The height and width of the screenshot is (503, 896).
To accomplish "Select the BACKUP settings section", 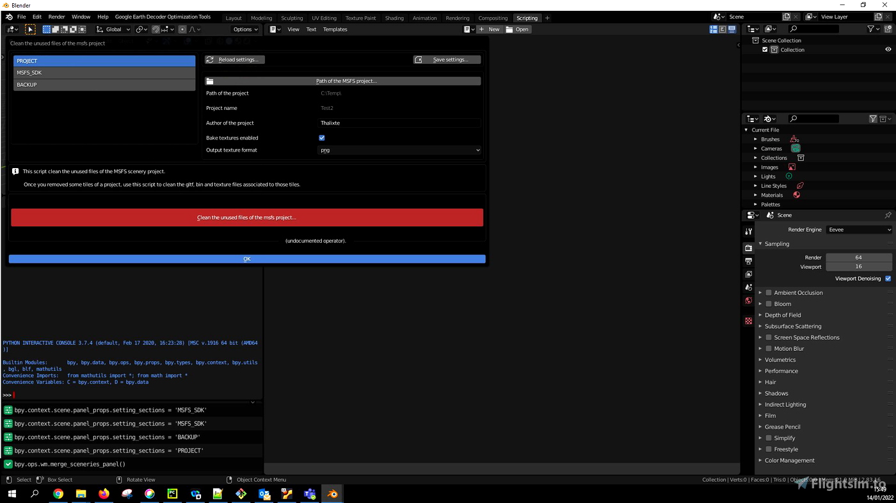I will [x=104, y=85].
